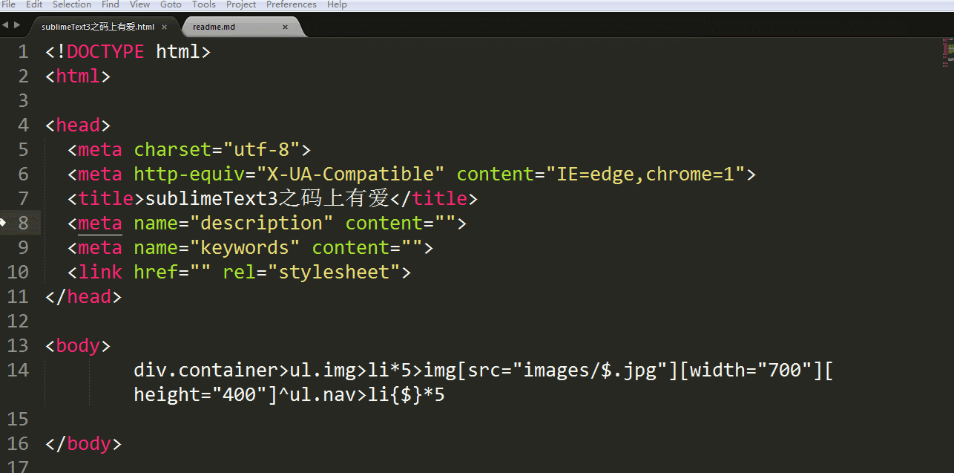Open the Tools menu
Viewport: 954px width, 473px height.
pos(204,4)
